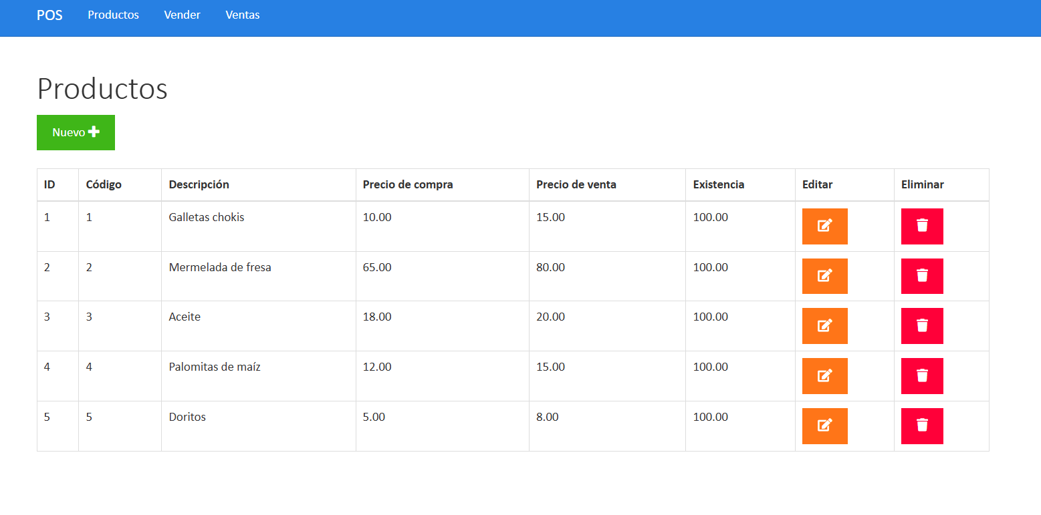
Task: Select the Palomitas de maíz description cell
Action: [x=258, y=376]
